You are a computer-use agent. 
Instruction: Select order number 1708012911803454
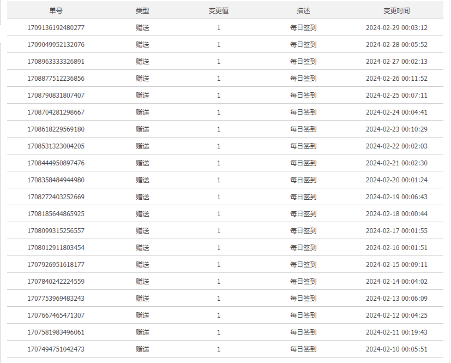tap(56, 248)
